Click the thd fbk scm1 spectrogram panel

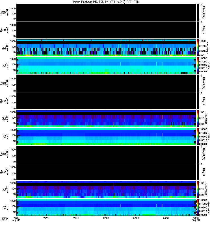click(x=106, y=136)
